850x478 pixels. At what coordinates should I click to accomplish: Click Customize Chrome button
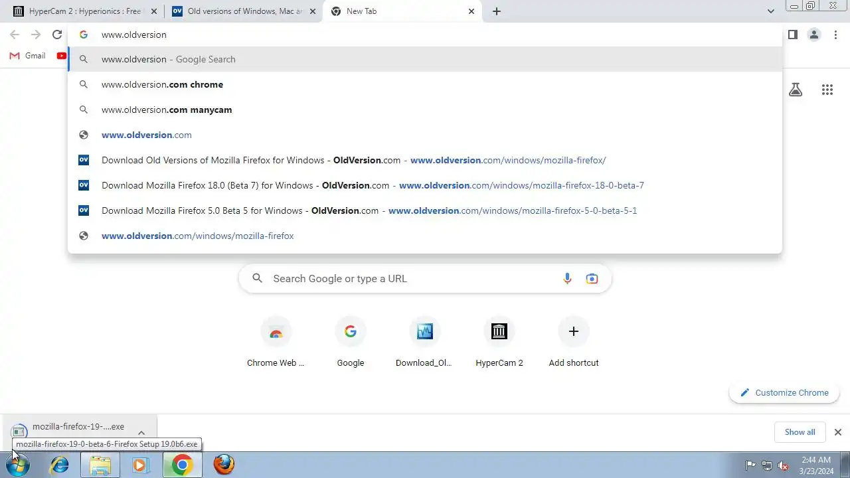(x=784, y=392)
